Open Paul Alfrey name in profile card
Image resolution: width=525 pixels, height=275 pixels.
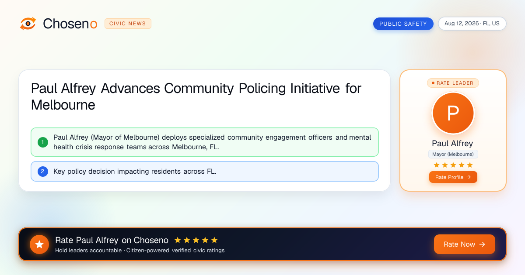point(452,143)
